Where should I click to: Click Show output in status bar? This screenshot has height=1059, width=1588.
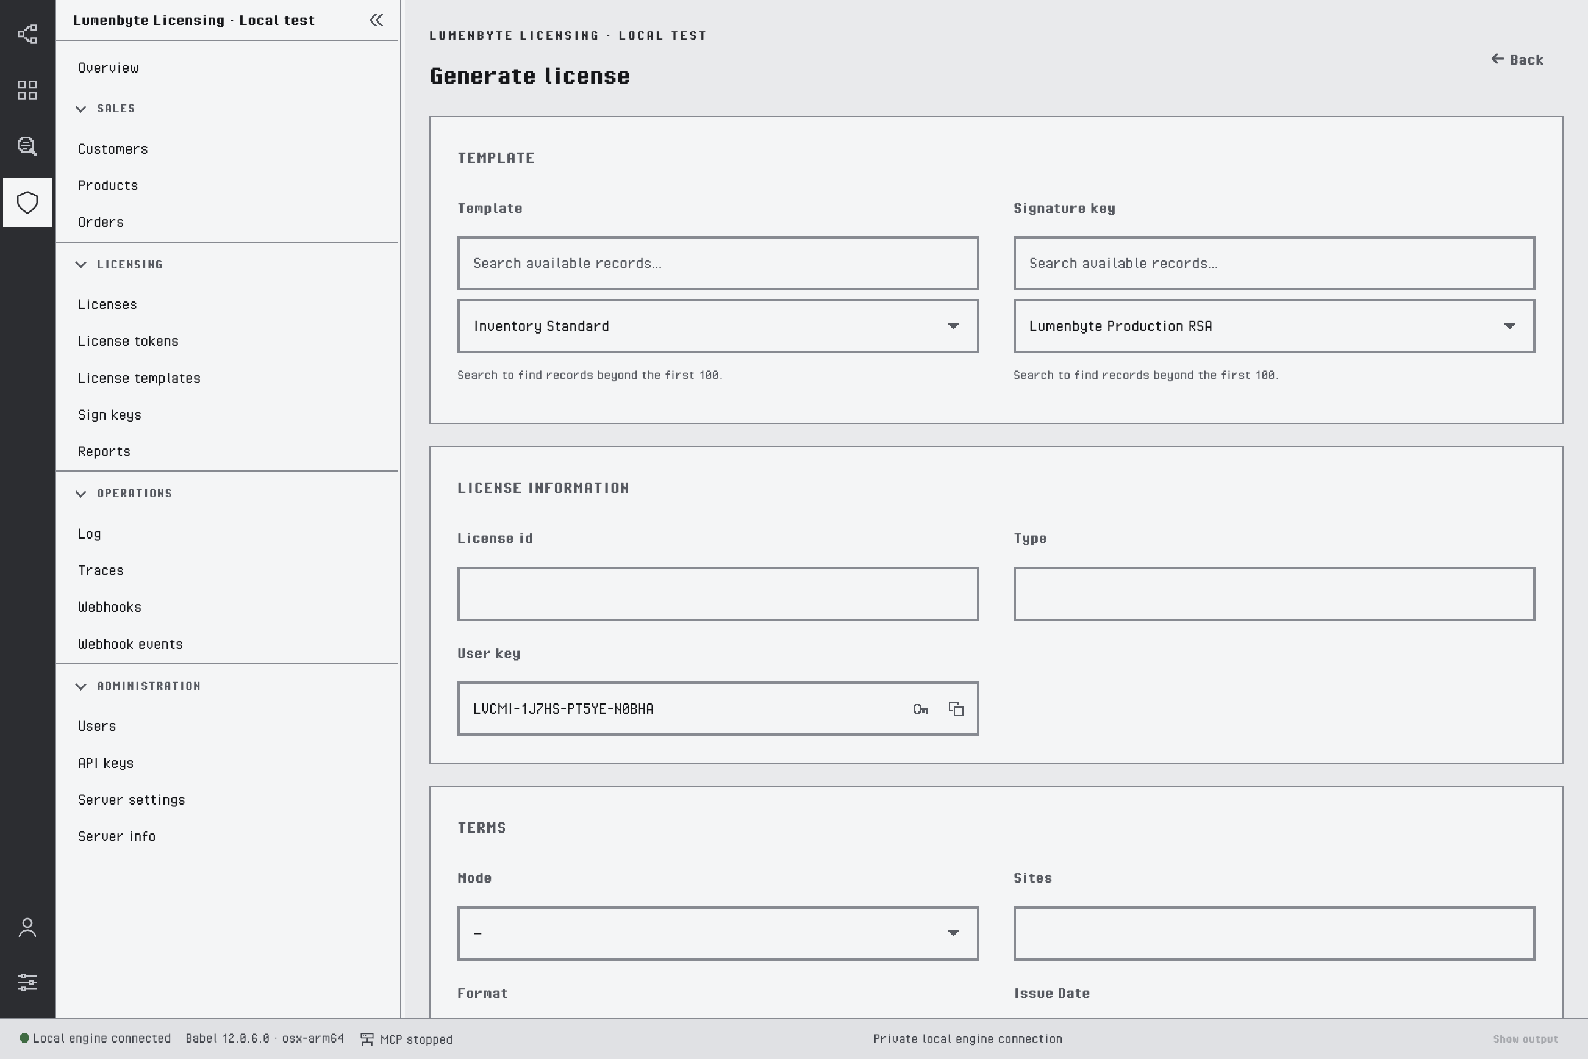(x=1525, y=1039)
